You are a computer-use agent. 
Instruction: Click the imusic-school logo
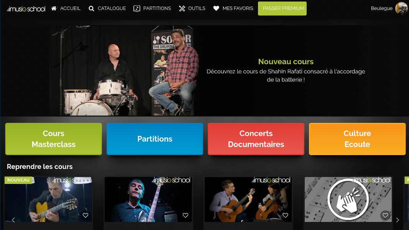pos(26,8)
